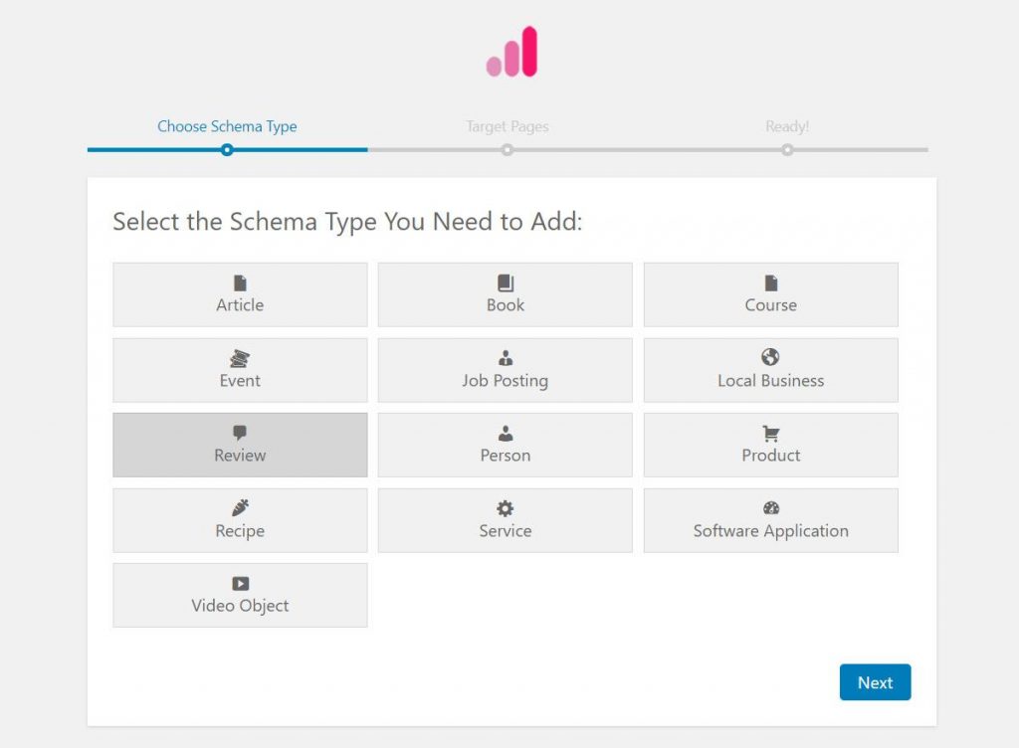Click the Choose Schema Type step label
Image resolution: width=1019 pixels, height=748 pixels.
click(x=226, y=127)
